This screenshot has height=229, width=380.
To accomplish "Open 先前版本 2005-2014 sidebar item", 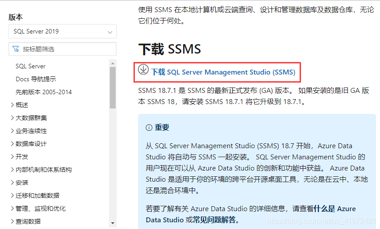I will click(x=44, y=92).
